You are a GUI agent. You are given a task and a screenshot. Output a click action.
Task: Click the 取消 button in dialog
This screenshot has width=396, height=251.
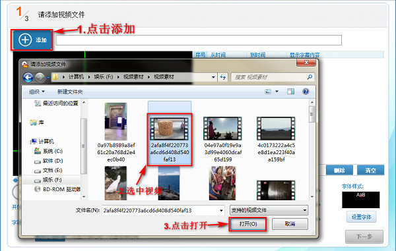(x=290, y=224)
